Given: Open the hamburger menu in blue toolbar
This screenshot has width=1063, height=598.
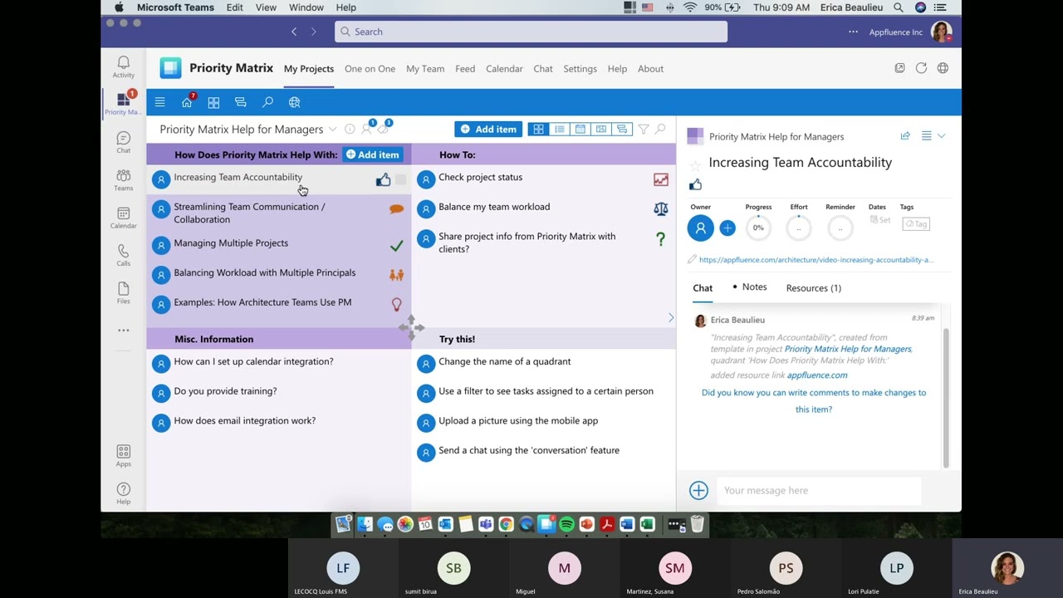Looking at the screenshot, I should (x=159, y=102).
